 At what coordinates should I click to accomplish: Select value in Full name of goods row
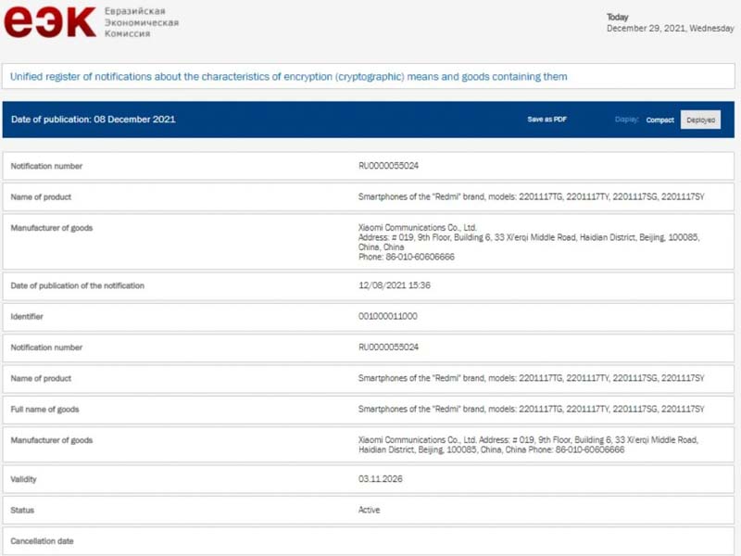(x=531, y=409)
